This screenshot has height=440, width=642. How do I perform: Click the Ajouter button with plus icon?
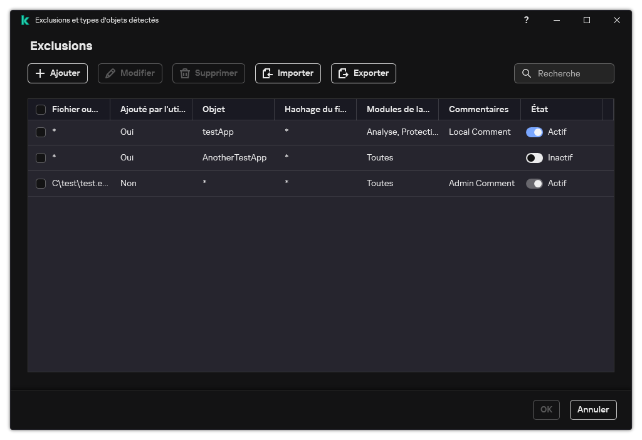point(58,73)
